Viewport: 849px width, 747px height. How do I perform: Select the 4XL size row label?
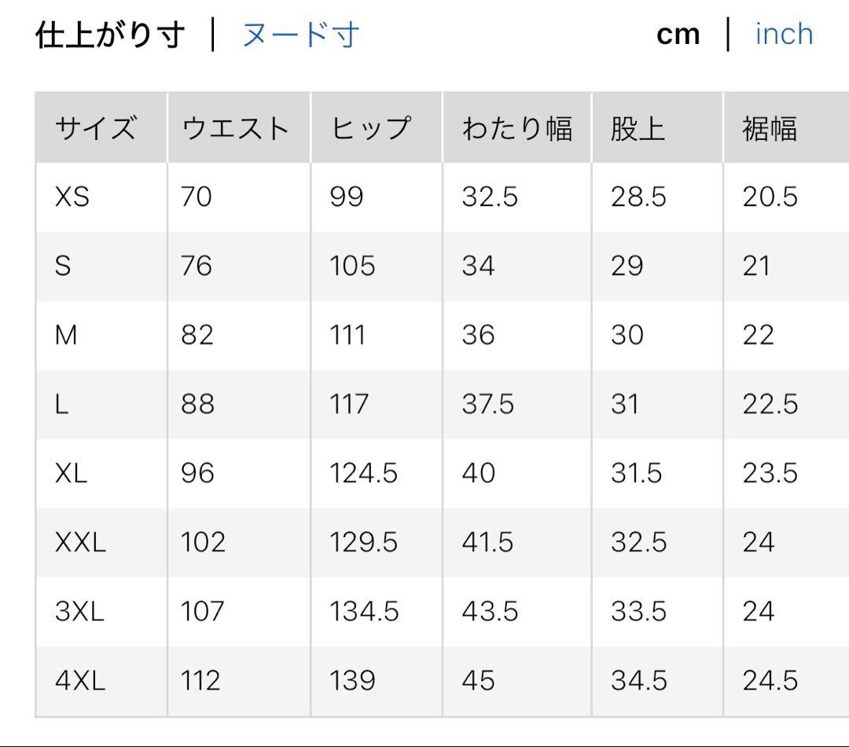click(80, 681)
